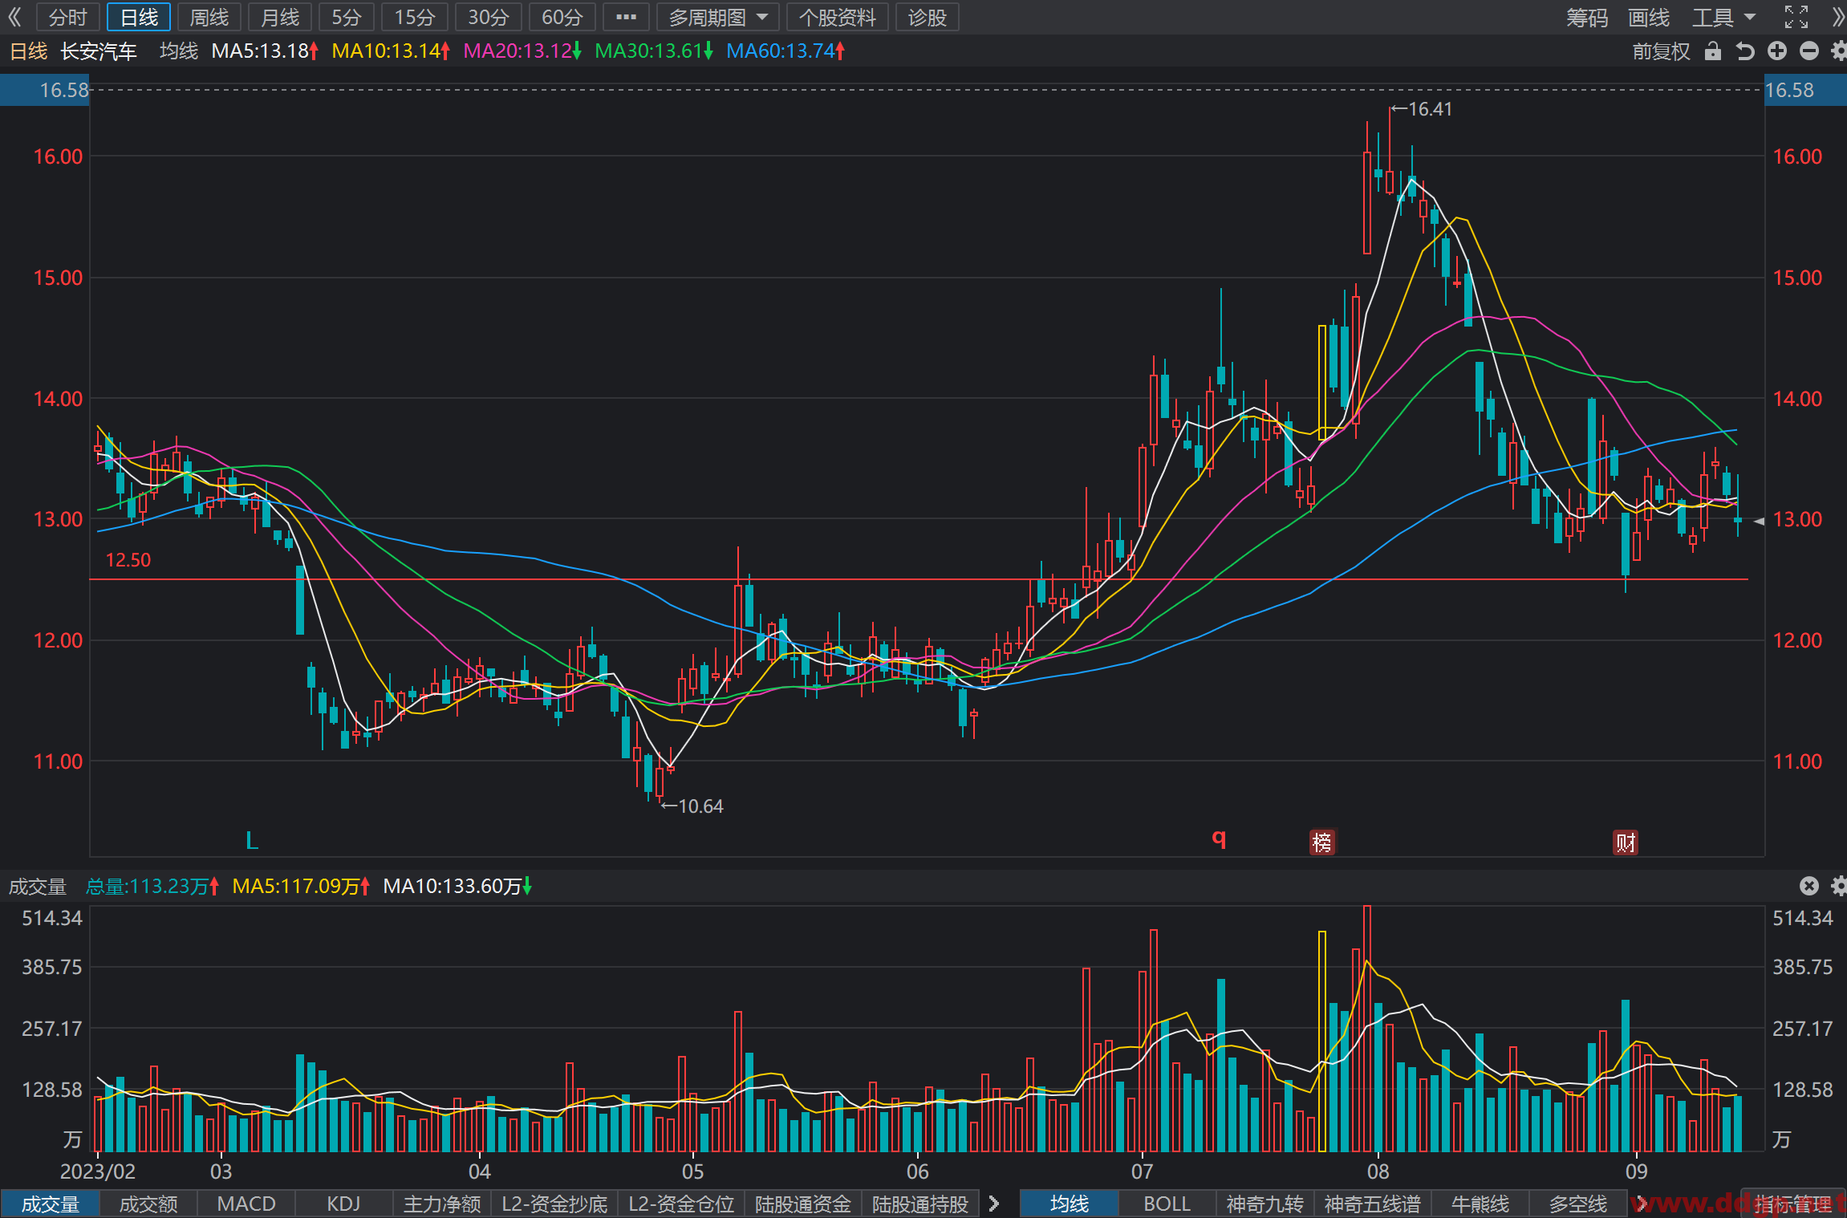
Task: Open 个股资料 stock information
Action: (838, 17)
